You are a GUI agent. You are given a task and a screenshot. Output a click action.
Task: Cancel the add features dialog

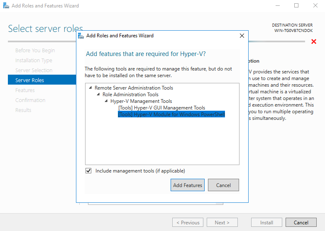point(223,185)
